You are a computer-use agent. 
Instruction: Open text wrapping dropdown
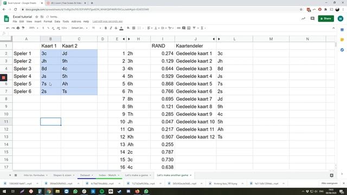click(164, 28)
